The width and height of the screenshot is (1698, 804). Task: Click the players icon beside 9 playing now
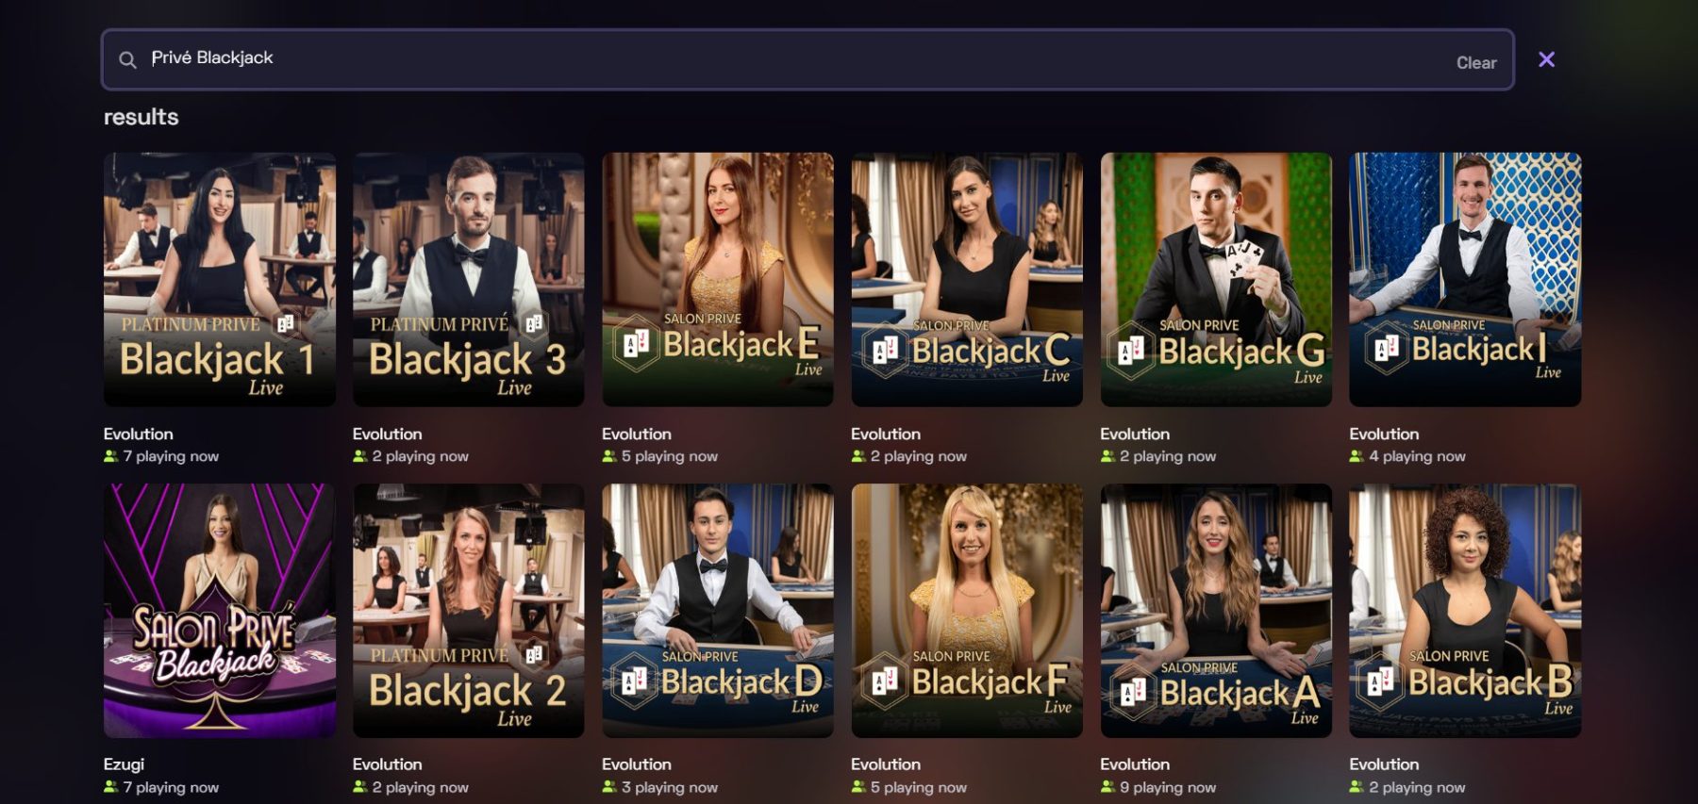click(1107, 787)
